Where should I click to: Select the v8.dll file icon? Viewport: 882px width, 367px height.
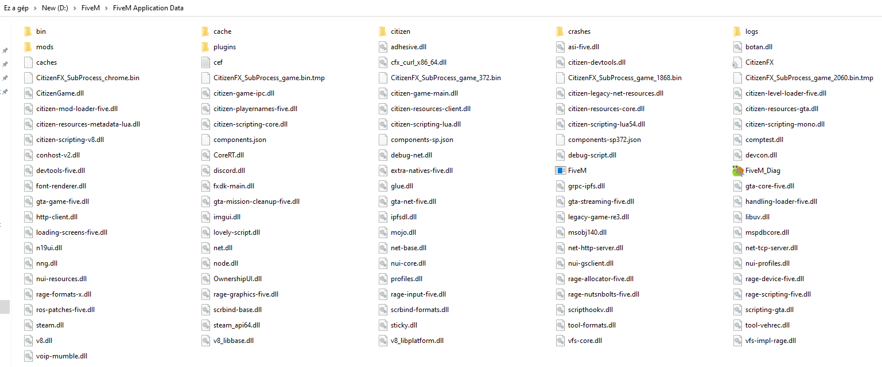tap(28, 341)
